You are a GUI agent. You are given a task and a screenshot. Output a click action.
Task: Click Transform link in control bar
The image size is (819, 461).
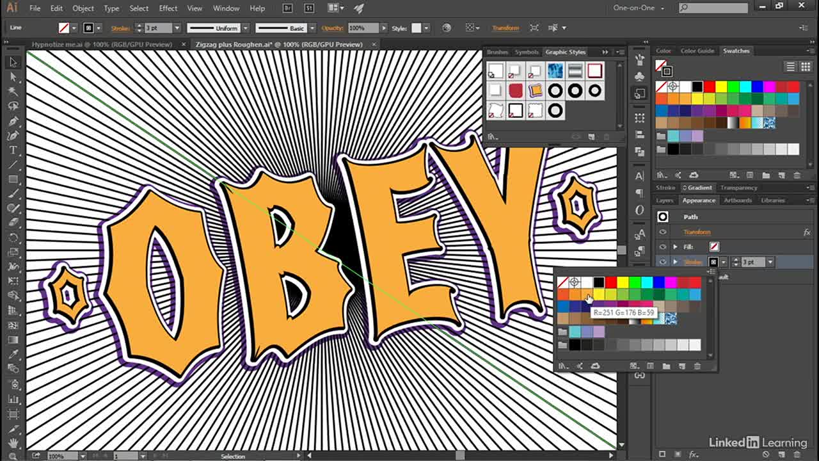(505, 28)
